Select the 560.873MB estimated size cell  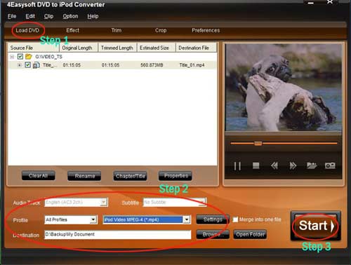152,65
